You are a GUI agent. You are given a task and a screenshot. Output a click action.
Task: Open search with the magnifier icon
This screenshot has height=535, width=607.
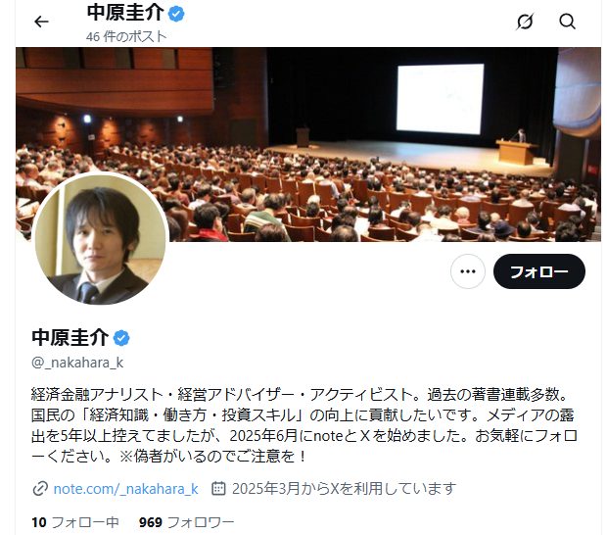pyautogui.click(x=567, y=22)
